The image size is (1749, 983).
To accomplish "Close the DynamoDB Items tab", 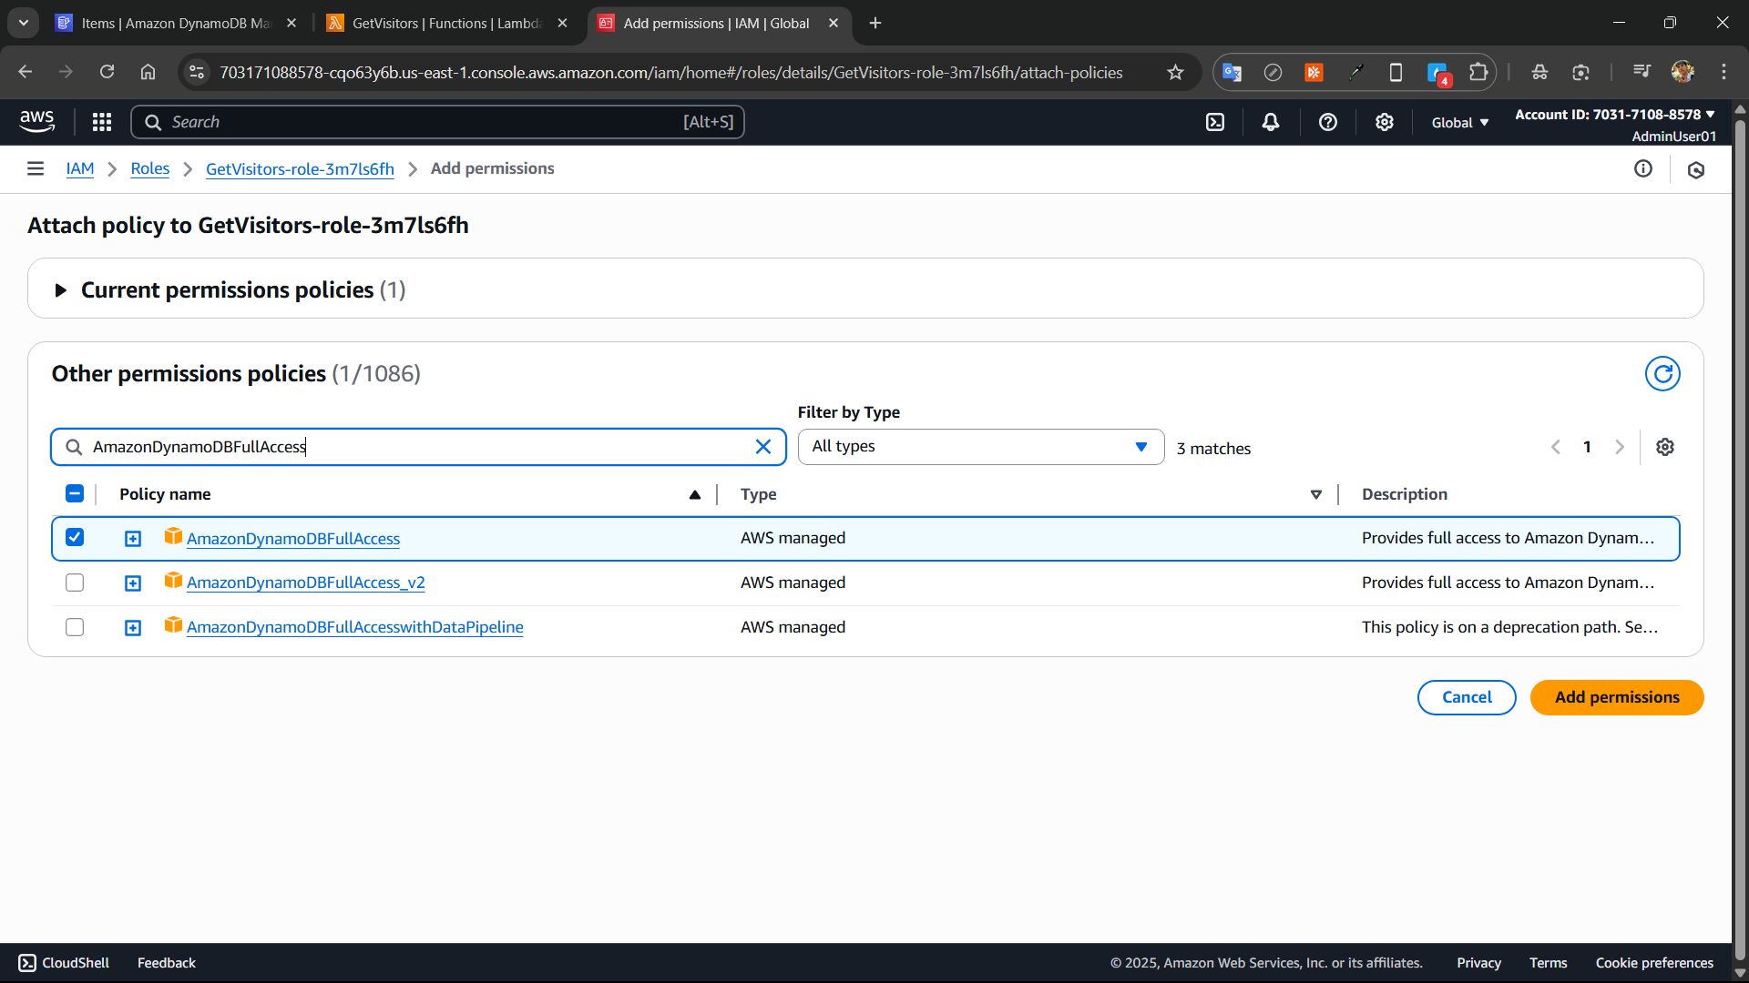I will tap(291, 23).
